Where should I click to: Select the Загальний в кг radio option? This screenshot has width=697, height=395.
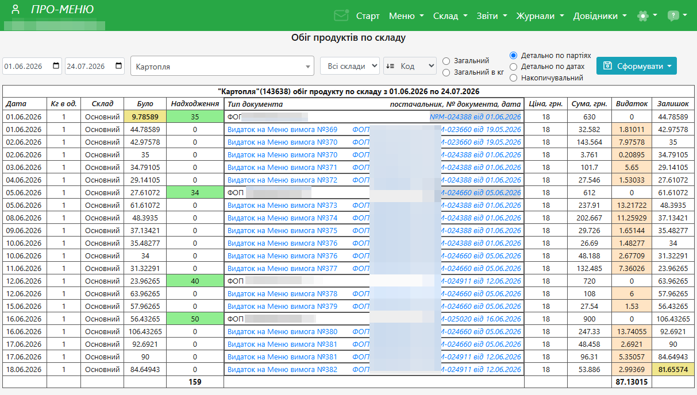point(446,72)
